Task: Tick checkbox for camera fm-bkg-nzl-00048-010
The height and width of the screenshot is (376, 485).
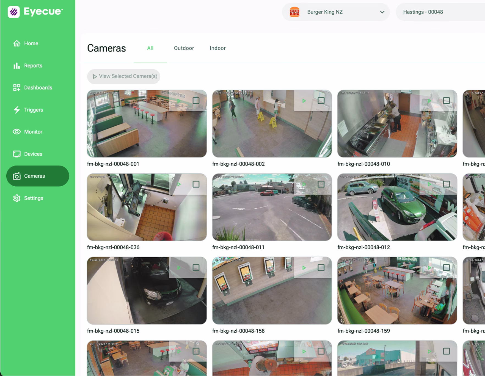Action: (446, 101)
